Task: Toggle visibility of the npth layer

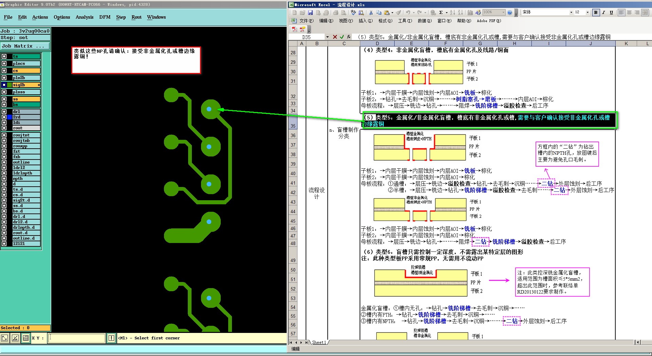Action: click(4, 179)
